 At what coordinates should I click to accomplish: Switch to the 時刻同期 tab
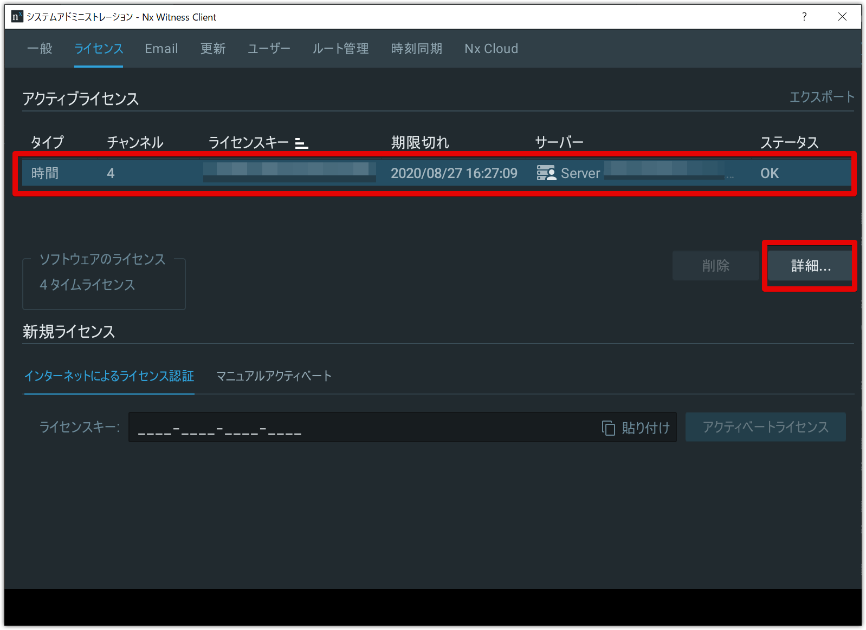point(417,49)
